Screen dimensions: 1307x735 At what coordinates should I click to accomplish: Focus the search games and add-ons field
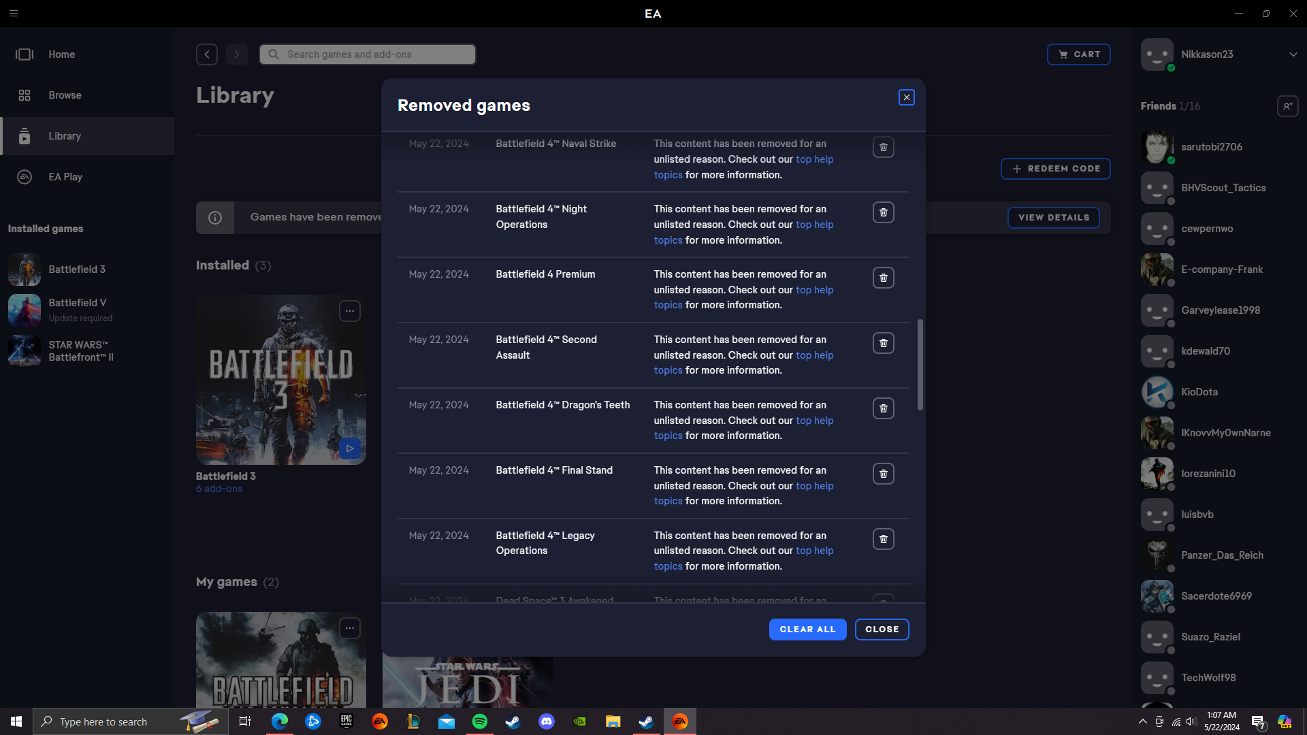(x=368, y=54)
